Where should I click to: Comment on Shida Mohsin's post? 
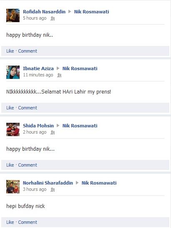click(28, 165)
